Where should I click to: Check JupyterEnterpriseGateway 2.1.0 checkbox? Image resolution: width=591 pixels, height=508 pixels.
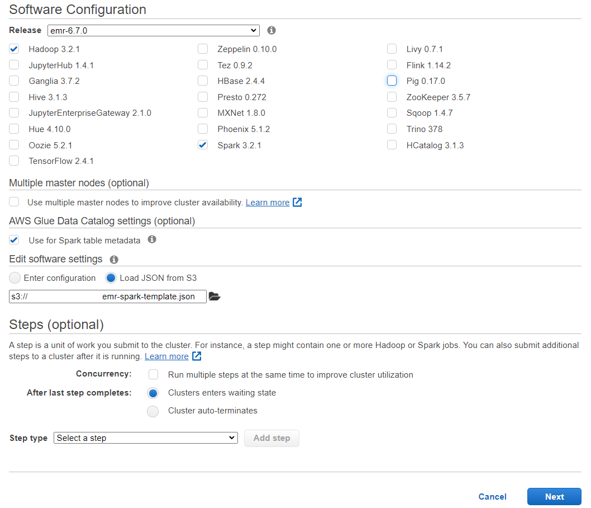point(15,113)
